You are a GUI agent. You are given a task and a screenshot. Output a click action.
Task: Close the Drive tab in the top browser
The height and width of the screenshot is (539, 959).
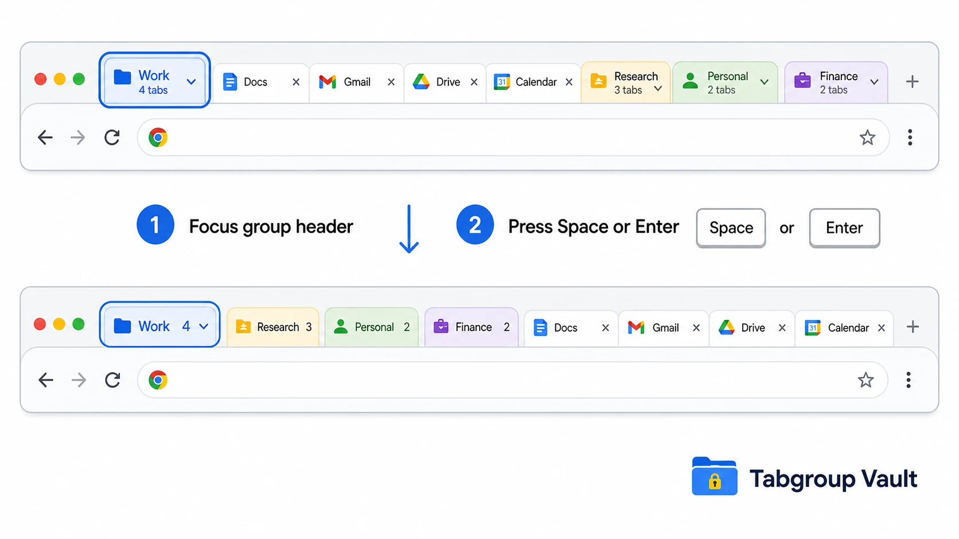click(x=474, y=82)
